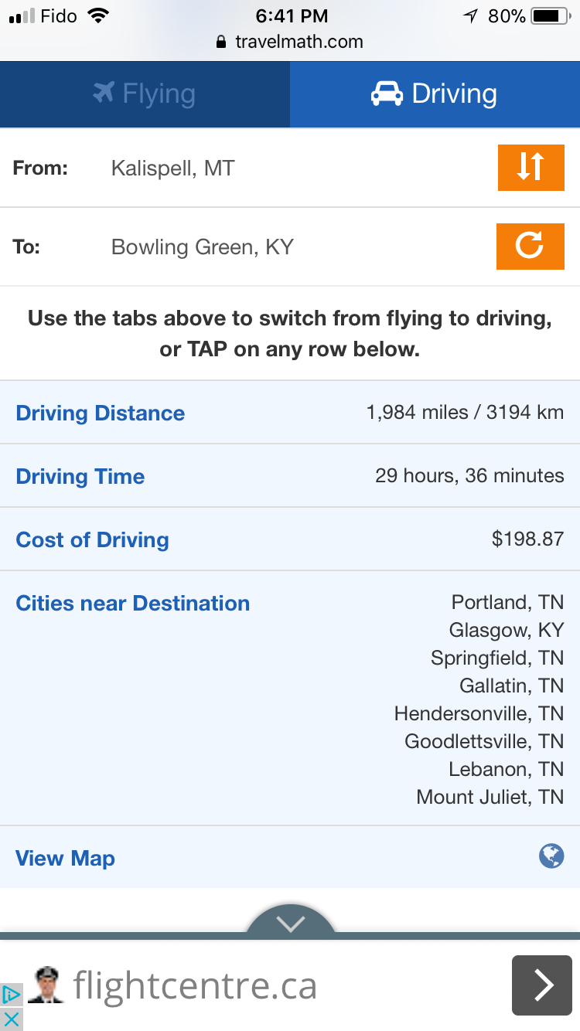Open the View Map link
The height and width of the screenshot is (1031, 580).
coord(66,858)
